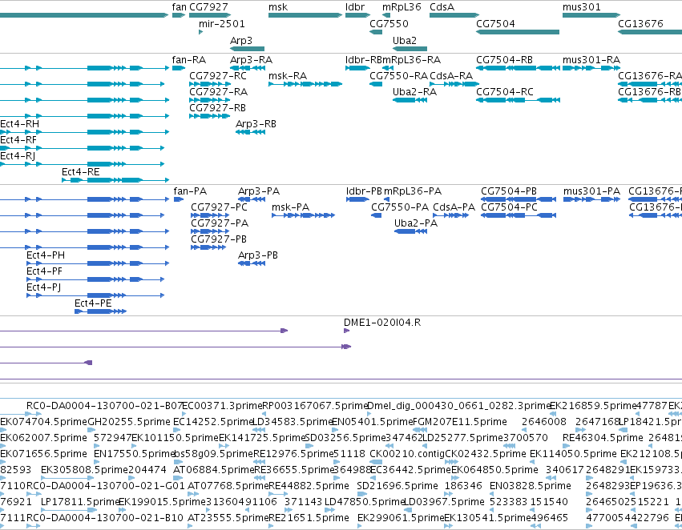This screenshot has width=682, height=530.
Task: Open EST label CK00210.contig
Action: [407, 454]
